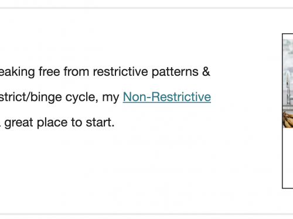Click the white area below the kitchen photo in the bordered card
This screenshot has width=293, height=219.
point(288,158)
